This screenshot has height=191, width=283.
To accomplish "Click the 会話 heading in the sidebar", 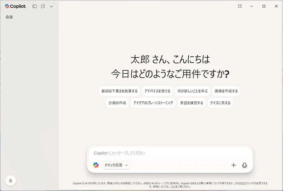I will tap(9, 17).
